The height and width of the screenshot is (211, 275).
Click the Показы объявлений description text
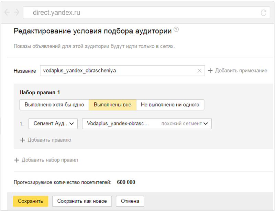[x=94, y=46]
